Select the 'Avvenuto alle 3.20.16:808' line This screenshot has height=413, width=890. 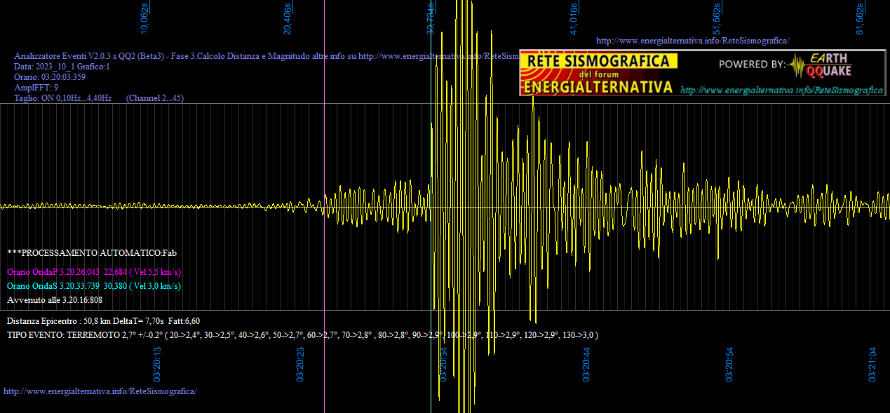tap(55, 300)
